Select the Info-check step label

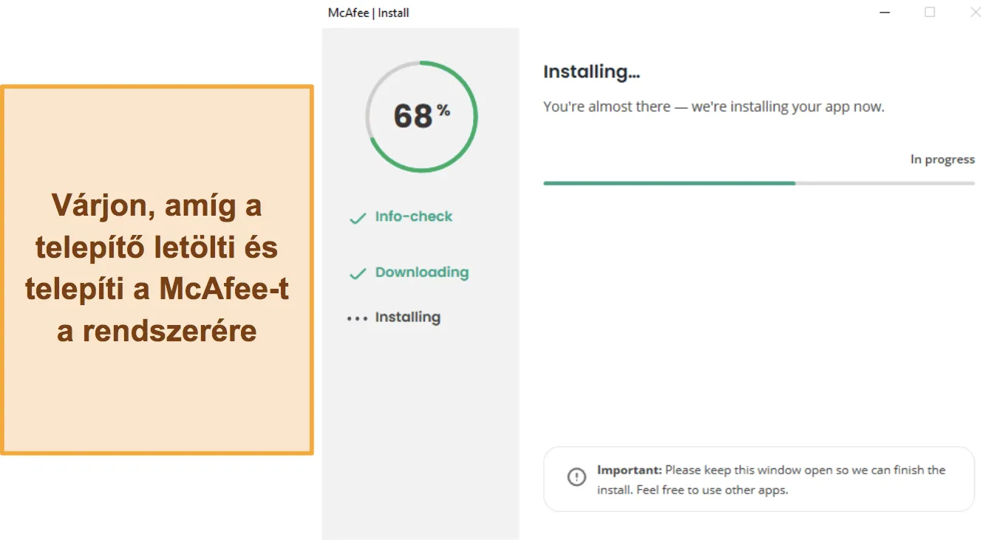click(x=413, y=216)
